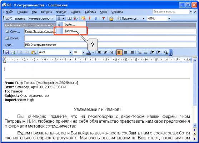This screenshot has width=199, height=143.
Task: Click the paperclip Insert File icon
Action: click(x=59, y=19)
